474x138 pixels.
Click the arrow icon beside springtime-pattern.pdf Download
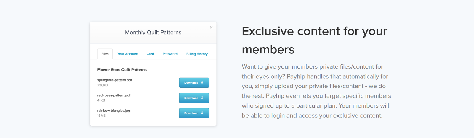202,83
